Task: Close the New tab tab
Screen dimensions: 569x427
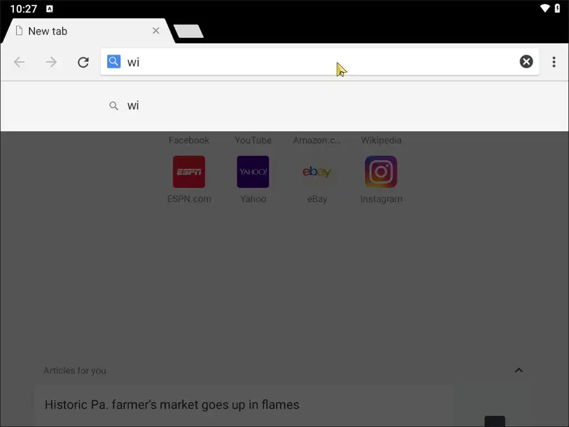Action: 156,31
